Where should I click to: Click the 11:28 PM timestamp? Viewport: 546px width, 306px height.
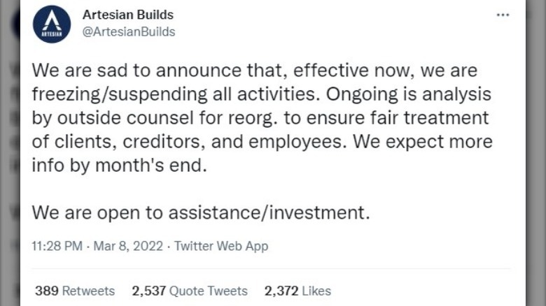pyautogui.click(x=58, y=246)
